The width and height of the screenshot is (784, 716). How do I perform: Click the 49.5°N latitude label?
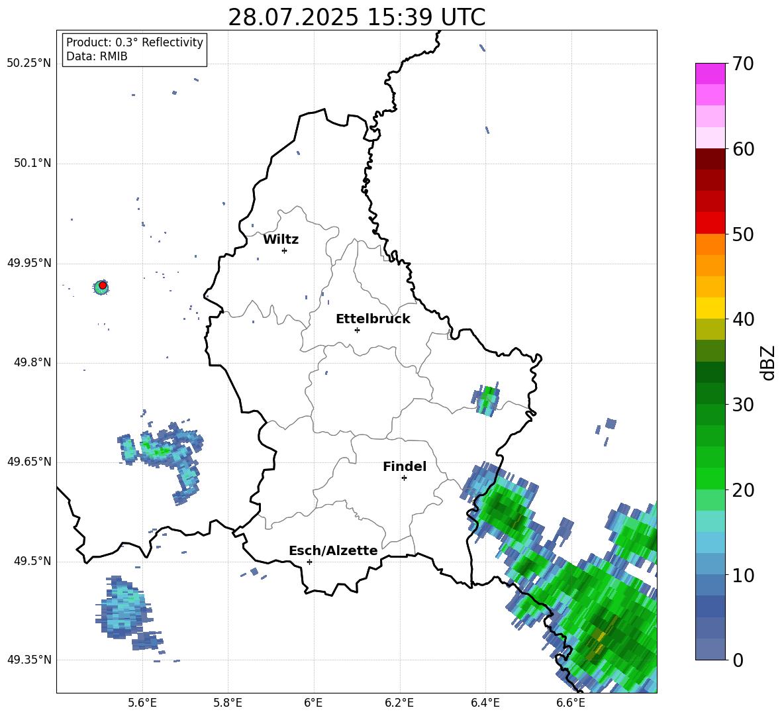tap(32, 561)
